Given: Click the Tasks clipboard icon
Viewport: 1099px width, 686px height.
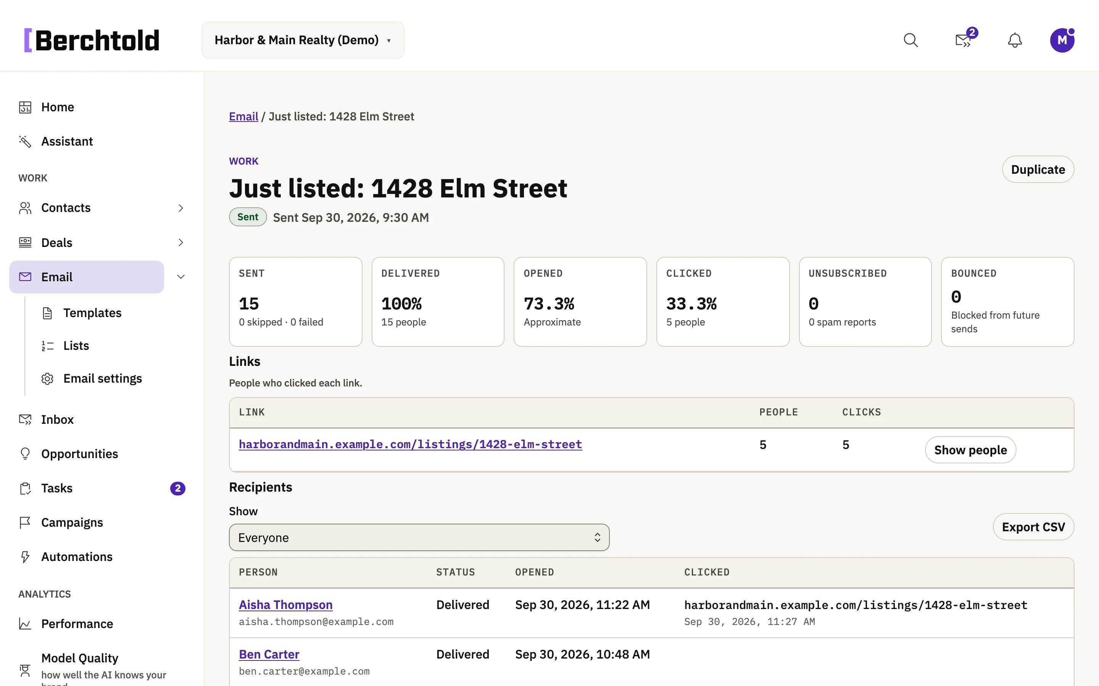Looking at the screenshot, I should (x=25, y=488).
